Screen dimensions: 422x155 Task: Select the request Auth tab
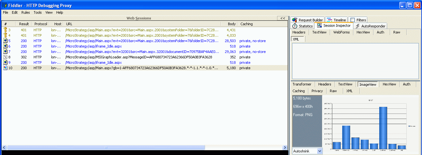(380, 32)
